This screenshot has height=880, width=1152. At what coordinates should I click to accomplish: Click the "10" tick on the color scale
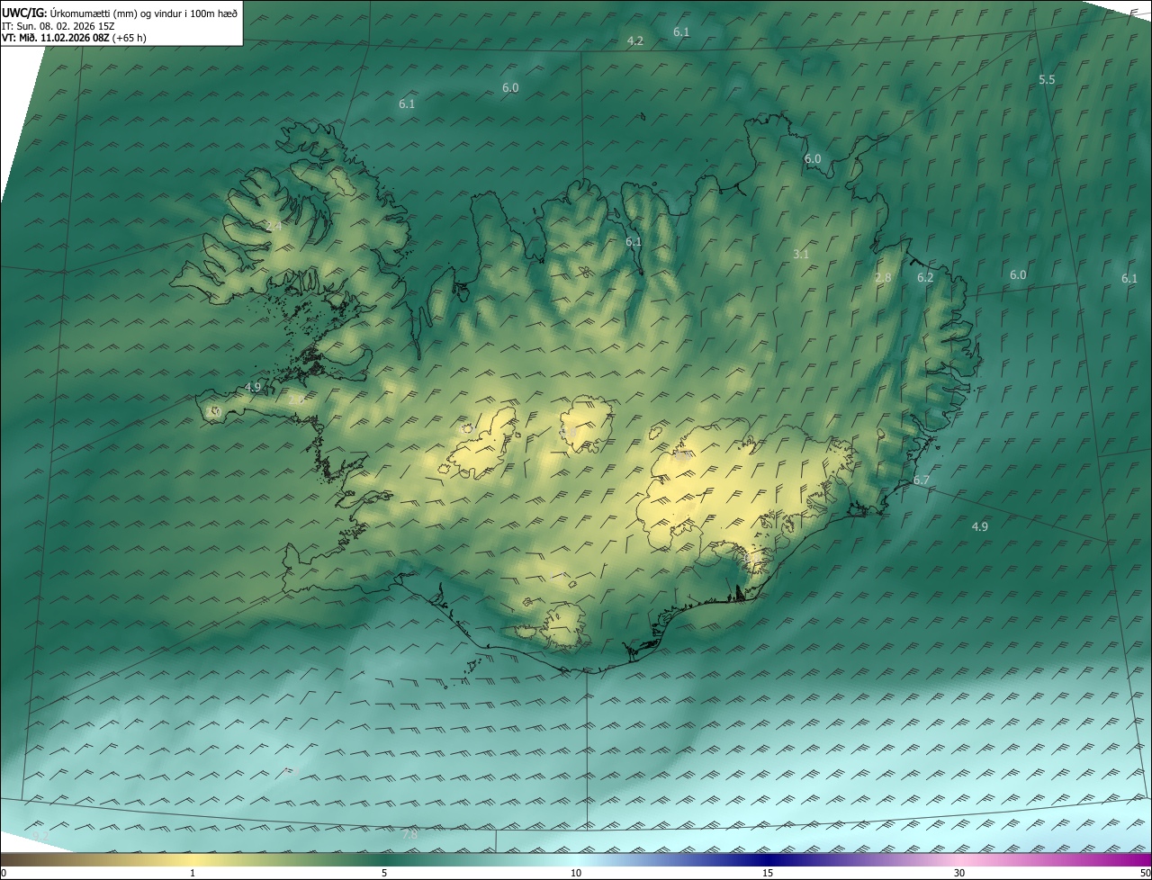tap(576, 873)
